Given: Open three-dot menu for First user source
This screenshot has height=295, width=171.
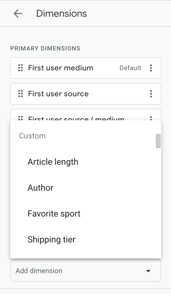Looking at the screenshot, I should point(151,94).
